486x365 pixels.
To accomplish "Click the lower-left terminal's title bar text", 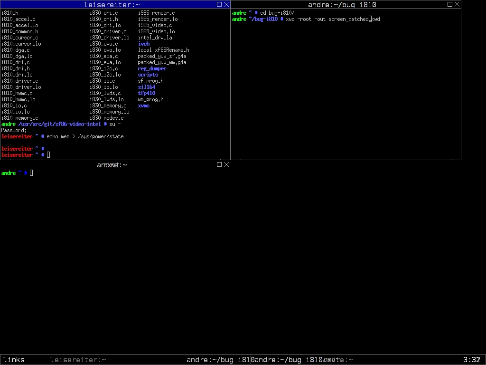I will 112,165.
